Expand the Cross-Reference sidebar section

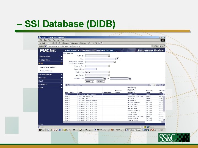51,74
